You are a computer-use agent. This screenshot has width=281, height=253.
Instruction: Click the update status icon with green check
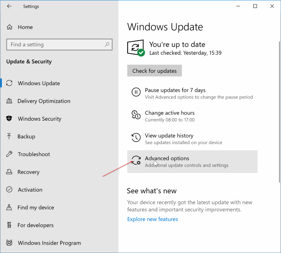coord(136,48)
